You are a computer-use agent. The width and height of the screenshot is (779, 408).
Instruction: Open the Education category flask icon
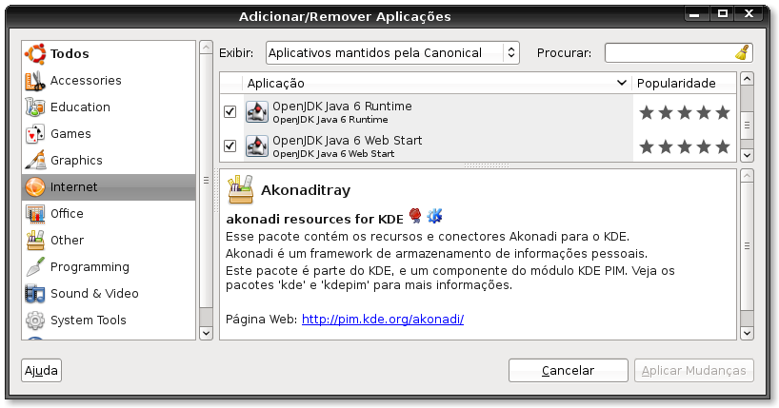35,107
